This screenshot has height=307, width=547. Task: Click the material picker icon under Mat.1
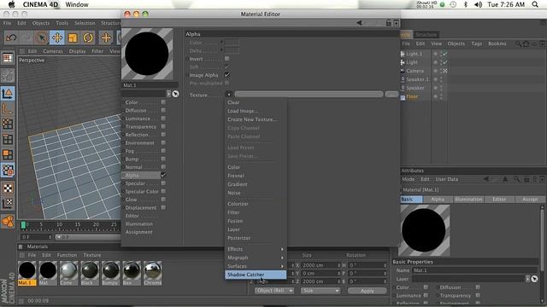(x=175, y=94)
